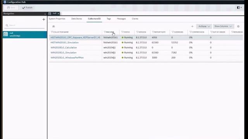Screen dimensions: 248x139
Task: Click machine cell histwin20161 in Simulation row
Action: [x=110, y=42]
